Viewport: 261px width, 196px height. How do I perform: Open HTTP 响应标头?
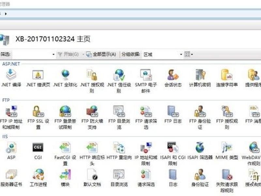[x=92, y=154]
